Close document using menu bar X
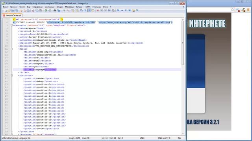This screenshot has width=252, height=141. (x=183, y=7)
